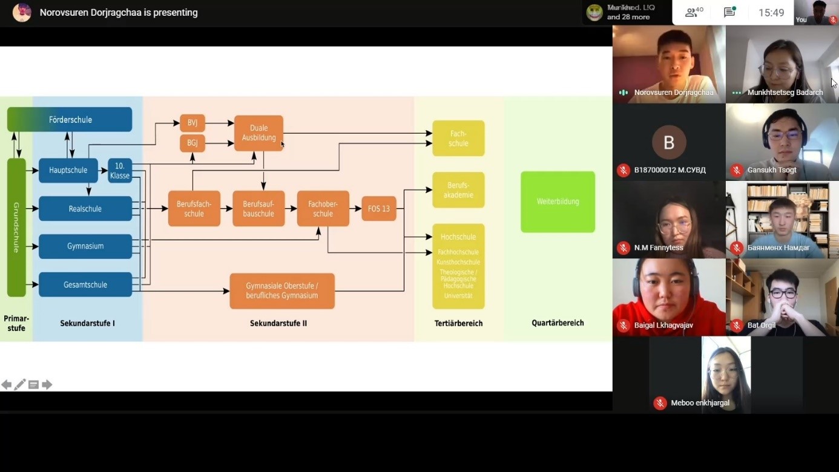Click the Gymnasium box on the slide

85,246
